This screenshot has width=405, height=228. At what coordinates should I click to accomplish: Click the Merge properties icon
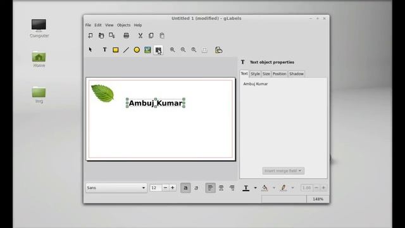click(x=218, y=50)
